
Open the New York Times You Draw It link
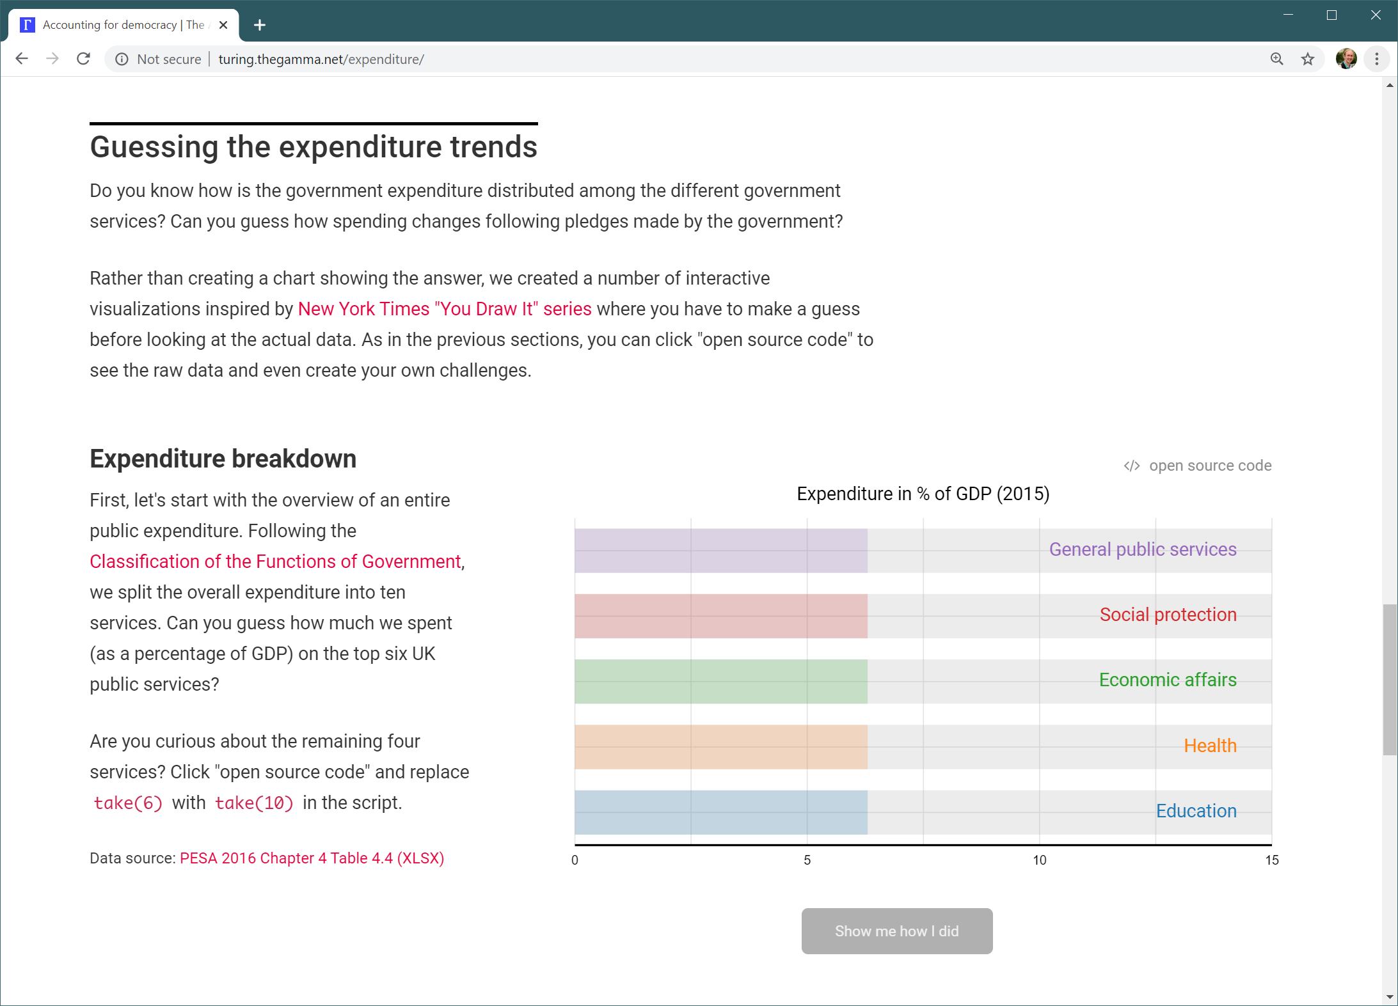[x=444, y=309]
